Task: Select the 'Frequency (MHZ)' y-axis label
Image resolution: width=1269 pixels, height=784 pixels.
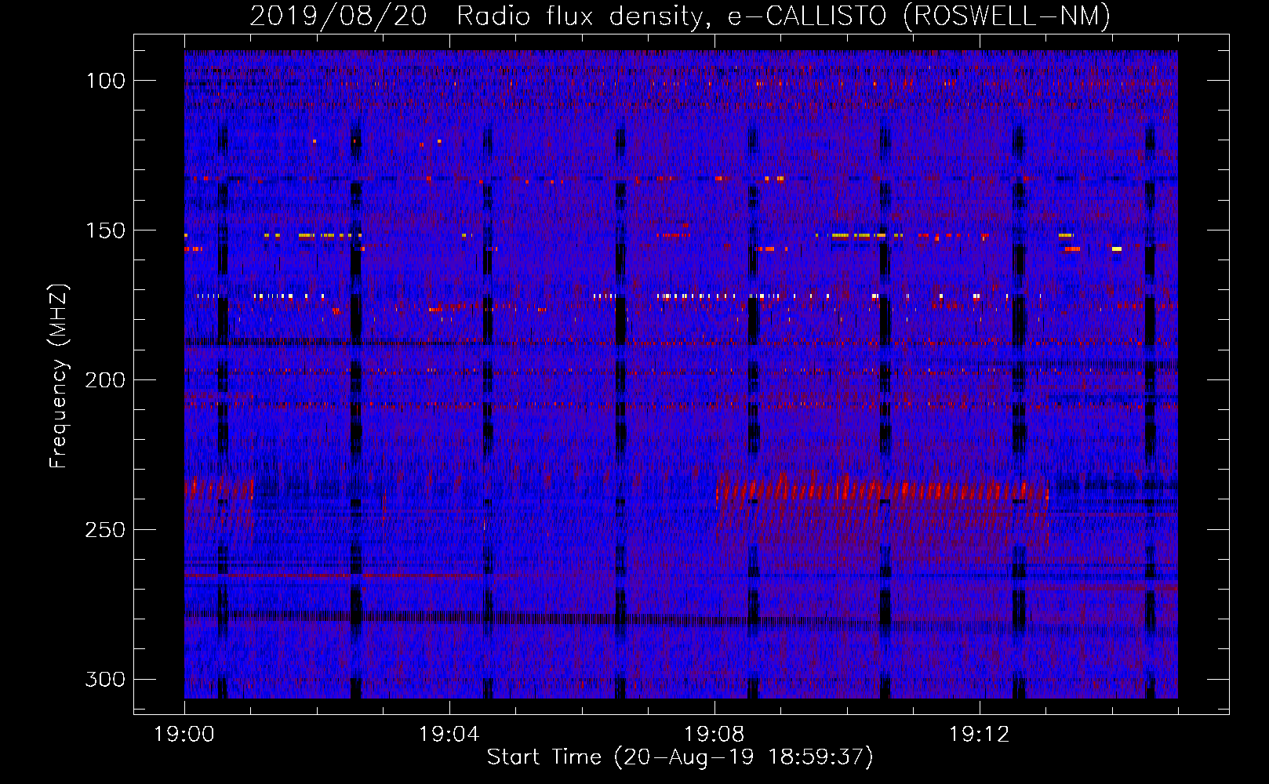Action: click(x=59, y=376)
